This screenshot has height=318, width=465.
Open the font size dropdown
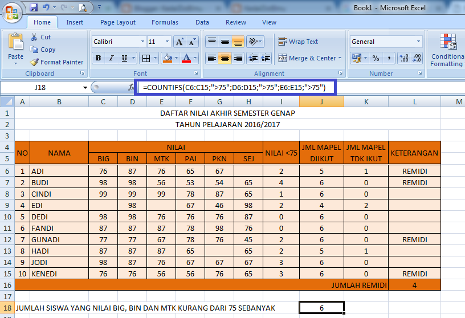(168, 42)
